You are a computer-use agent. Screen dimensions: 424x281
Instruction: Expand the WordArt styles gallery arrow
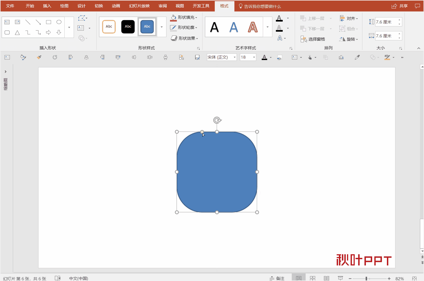pos(267,27)
